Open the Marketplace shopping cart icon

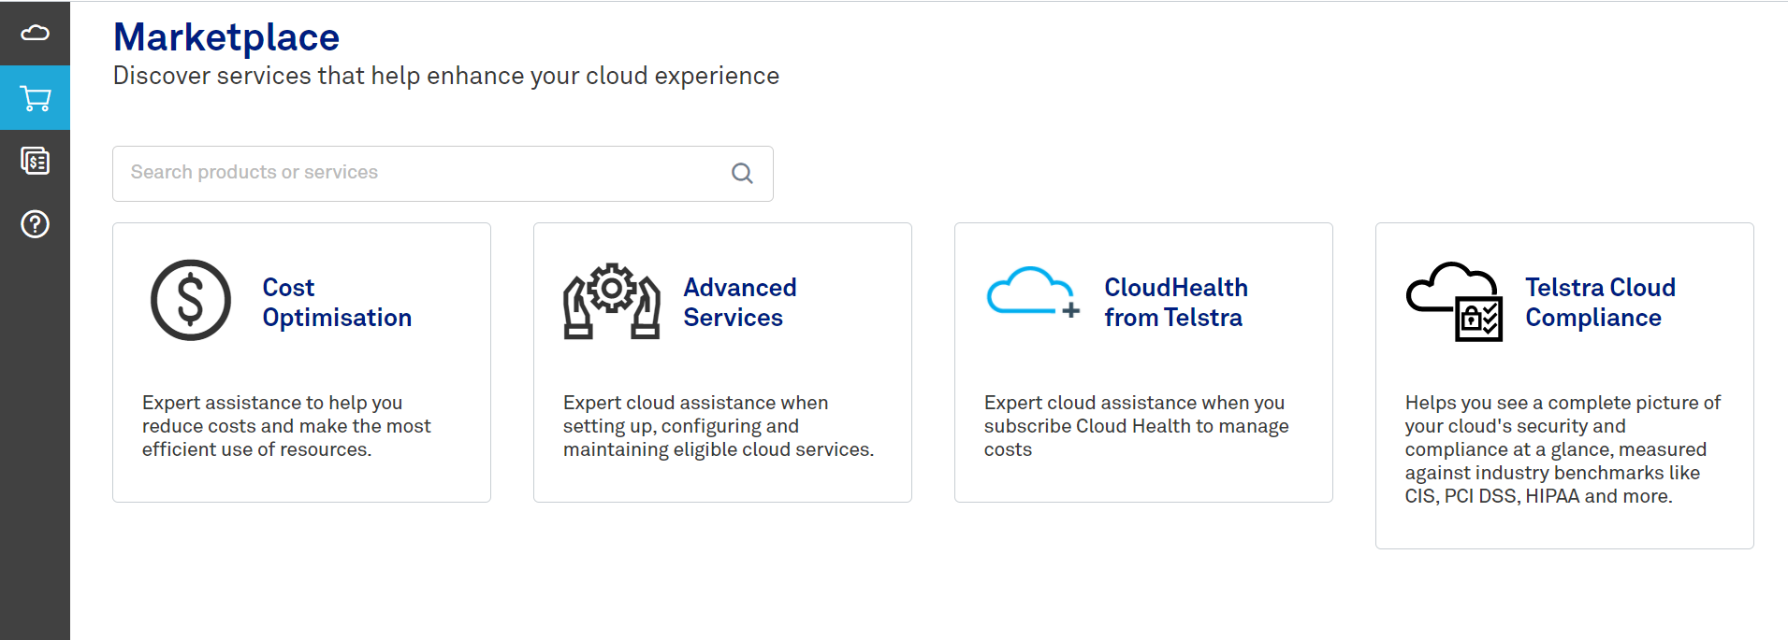[35, 98]
